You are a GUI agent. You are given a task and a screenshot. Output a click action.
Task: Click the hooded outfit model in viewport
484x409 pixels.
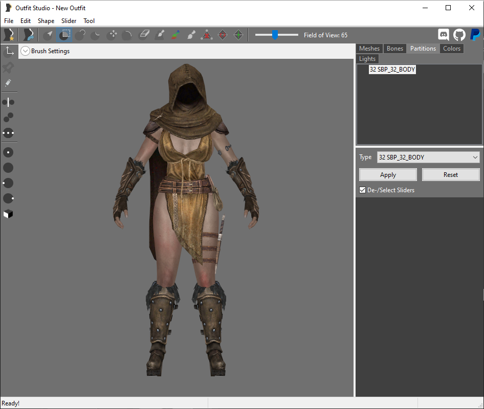tap(186, 220)
